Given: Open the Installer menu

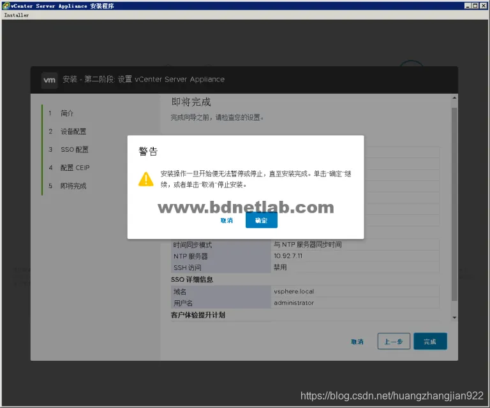Looking at the screenshot, I should 16,15.
